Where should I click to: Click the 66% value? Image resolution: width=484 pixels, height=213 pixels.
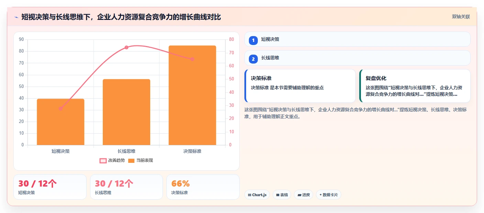point(180,184)
